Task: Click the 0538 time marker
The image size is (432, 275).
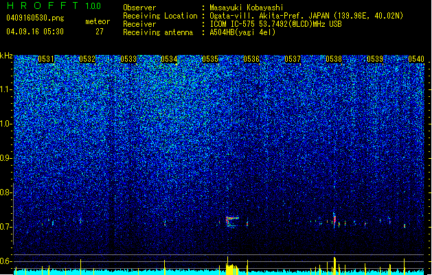Action: click(334, 59)
